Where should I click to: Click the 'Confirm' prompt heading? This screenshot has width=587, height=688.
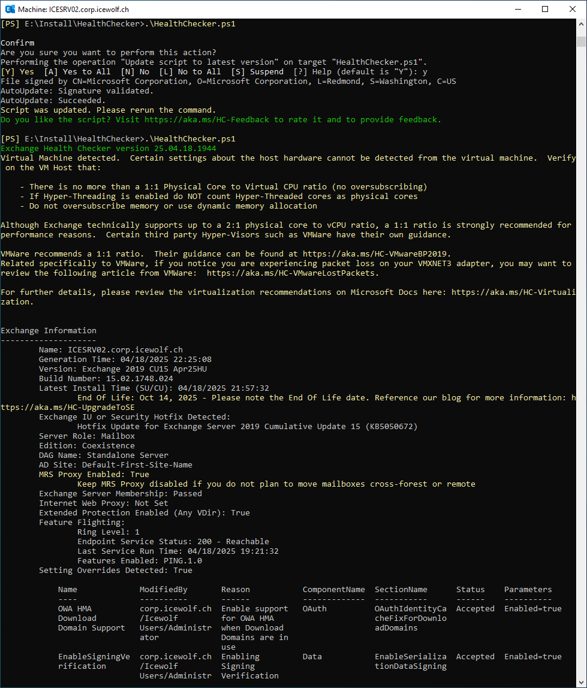(17, 43)
